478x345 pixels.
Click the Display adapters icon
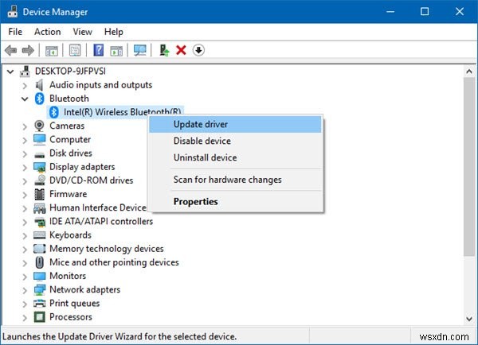[x=39, y=167]
